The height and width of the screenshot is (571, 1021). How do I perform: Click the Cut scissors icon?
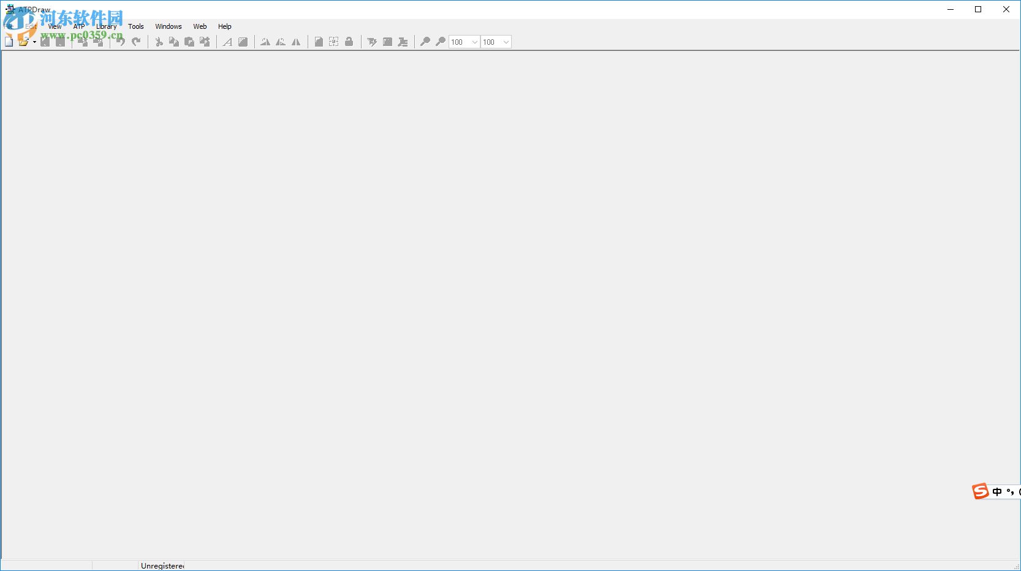tap(159, 42)
